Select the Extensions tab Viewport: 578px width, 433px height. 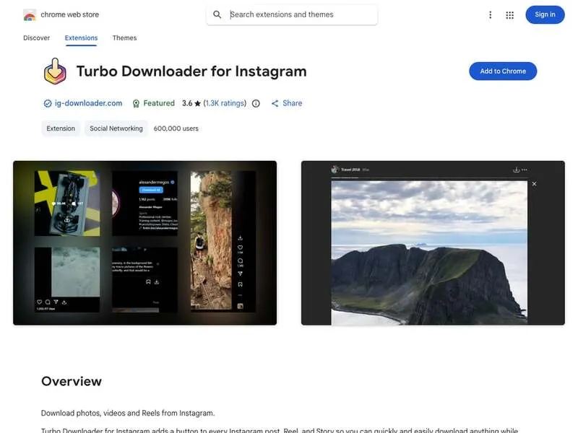(80, 38)
